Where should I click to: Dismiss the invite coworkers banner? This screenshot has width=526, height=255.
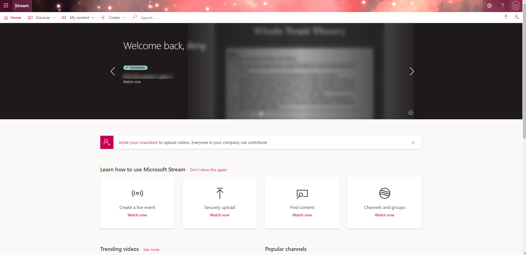(413, 142)
